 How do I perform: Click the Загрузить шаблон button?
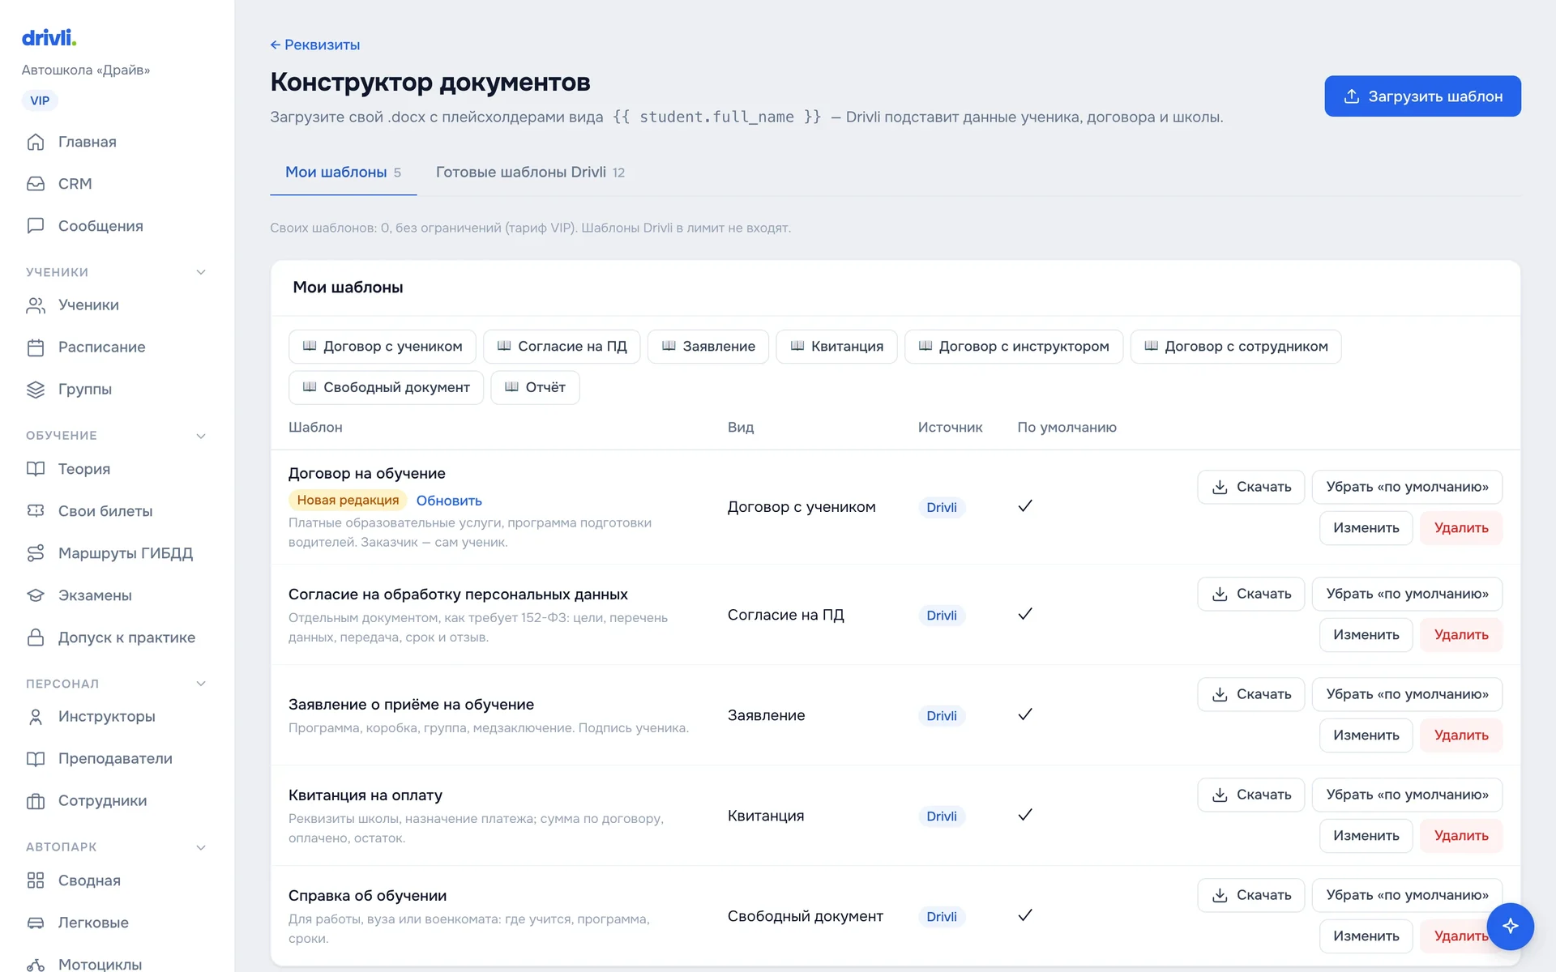coord(1422,96)
